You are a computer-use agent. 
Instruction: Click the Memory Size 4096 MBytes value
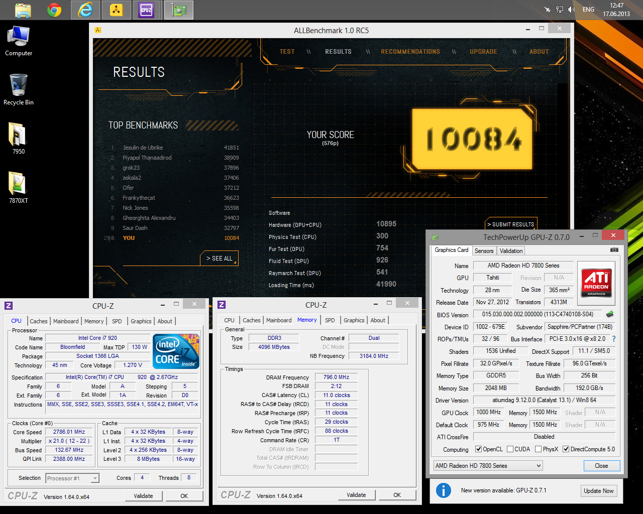[x=274, y=347]
